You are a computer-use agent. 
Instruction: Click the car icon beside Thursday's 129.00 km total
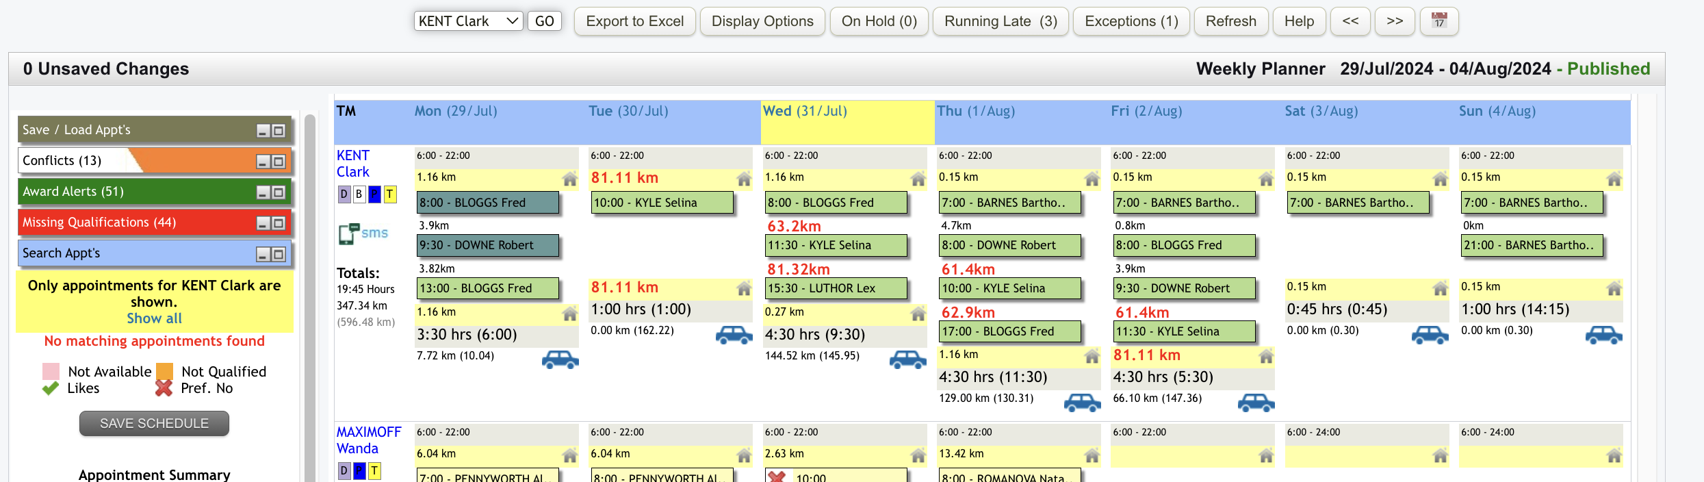[1083, 403]
